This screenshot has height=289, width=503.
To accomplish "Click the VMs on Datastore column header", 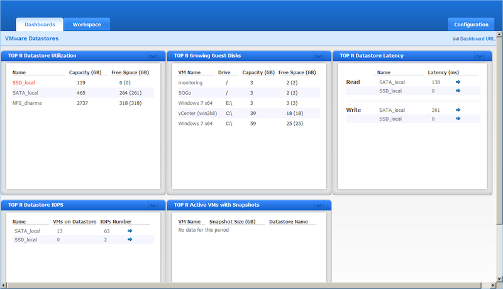I will (x=74, y=222).
